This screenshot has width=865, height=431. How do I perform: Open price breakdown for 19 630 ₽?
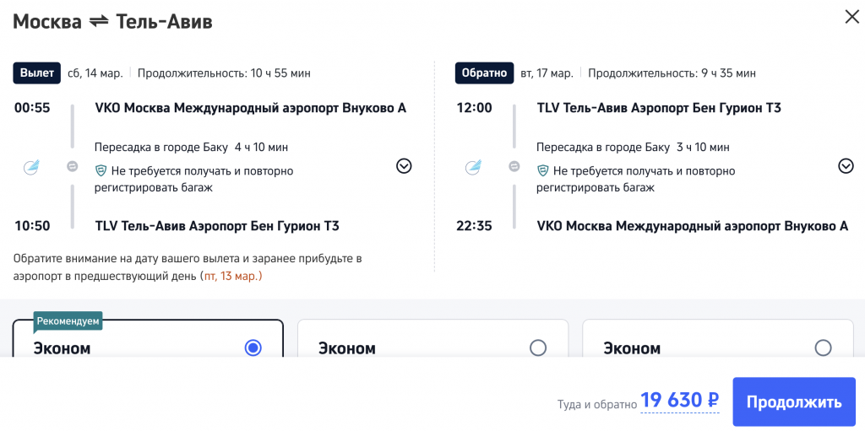pos(679,401)
